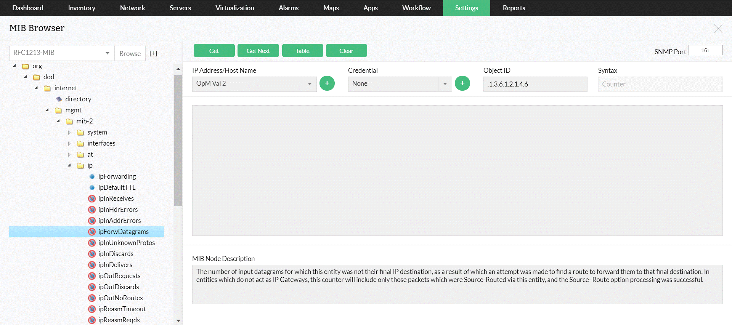732x325 pixels.
Task: Click the Get button
Action: click(214, 51)
